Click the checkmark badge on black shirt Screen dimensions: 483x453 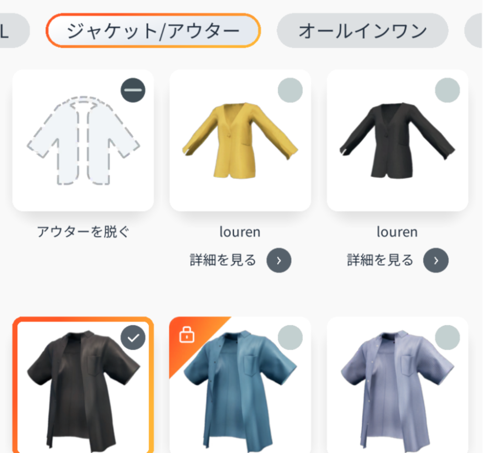[133, 338]
